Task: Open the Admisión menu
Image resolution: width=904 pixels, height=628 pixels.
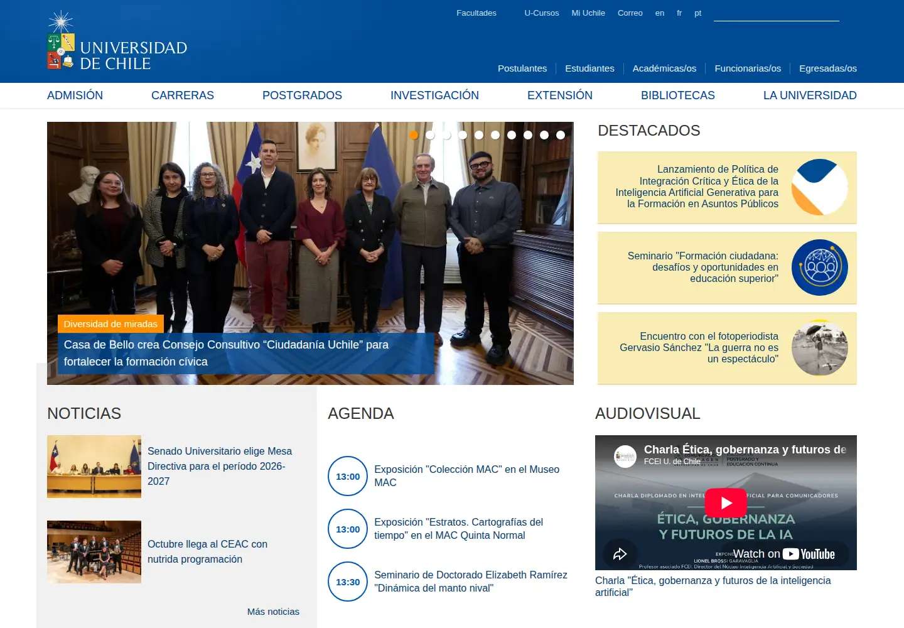Action: tap(75, 95)
